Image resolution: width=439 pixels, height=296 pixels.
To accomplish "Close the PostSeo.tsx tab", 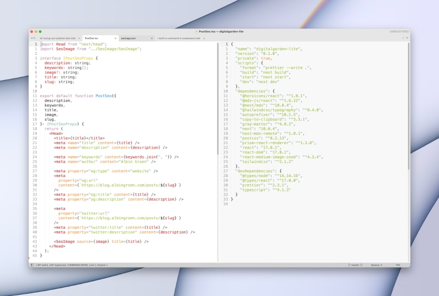I will 115,38.
